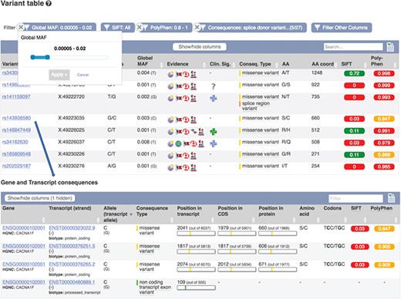Select the TCC/TGC codon in first transcript row
401x299 pixels.
334,228
